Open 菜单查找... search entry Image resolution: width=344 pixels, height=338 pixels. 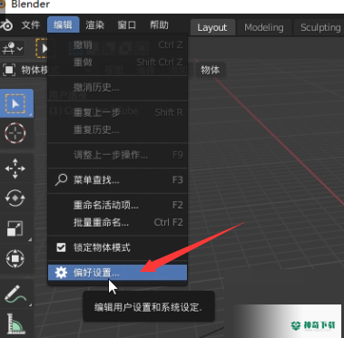pyautogui.click(x=118, y=180)
